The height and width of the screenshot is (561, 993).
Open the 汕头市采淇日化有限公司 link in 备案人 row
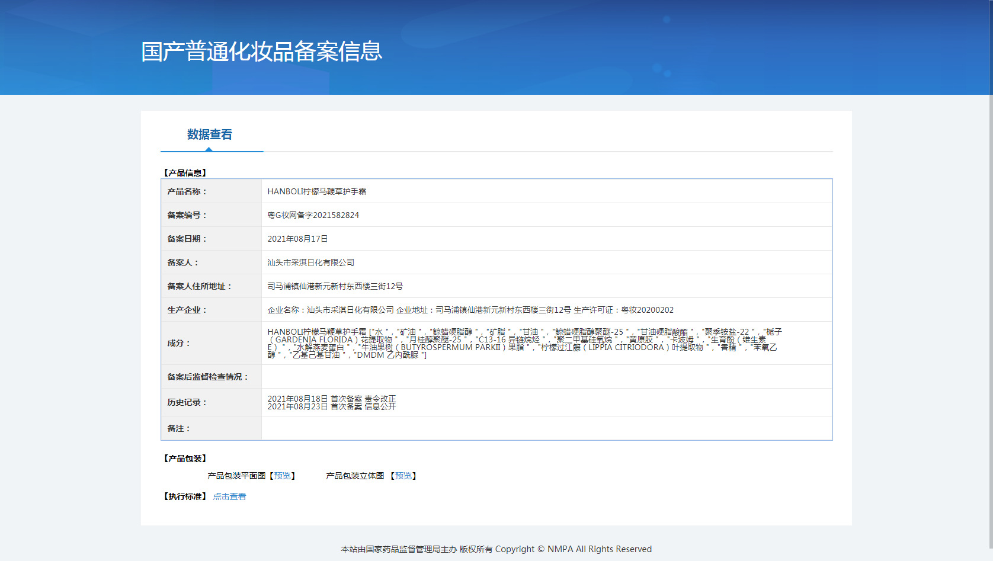click(311, 262)
